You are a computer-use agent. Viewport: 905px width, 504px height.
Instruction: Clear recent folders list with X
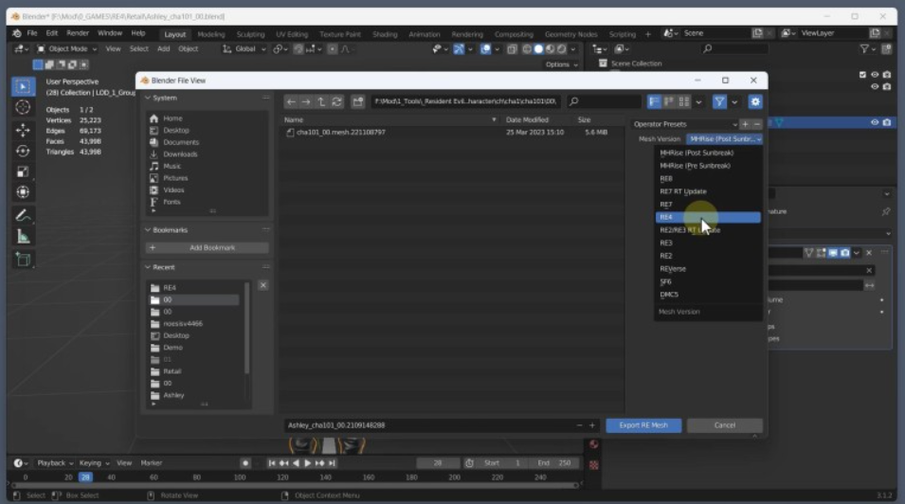[263, 285]
